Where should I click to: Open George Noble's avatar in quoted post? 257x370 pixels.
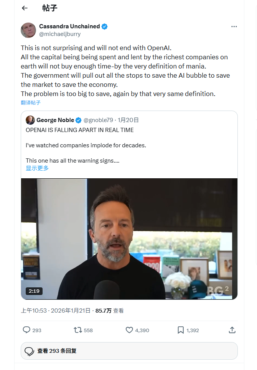(30, 120)
